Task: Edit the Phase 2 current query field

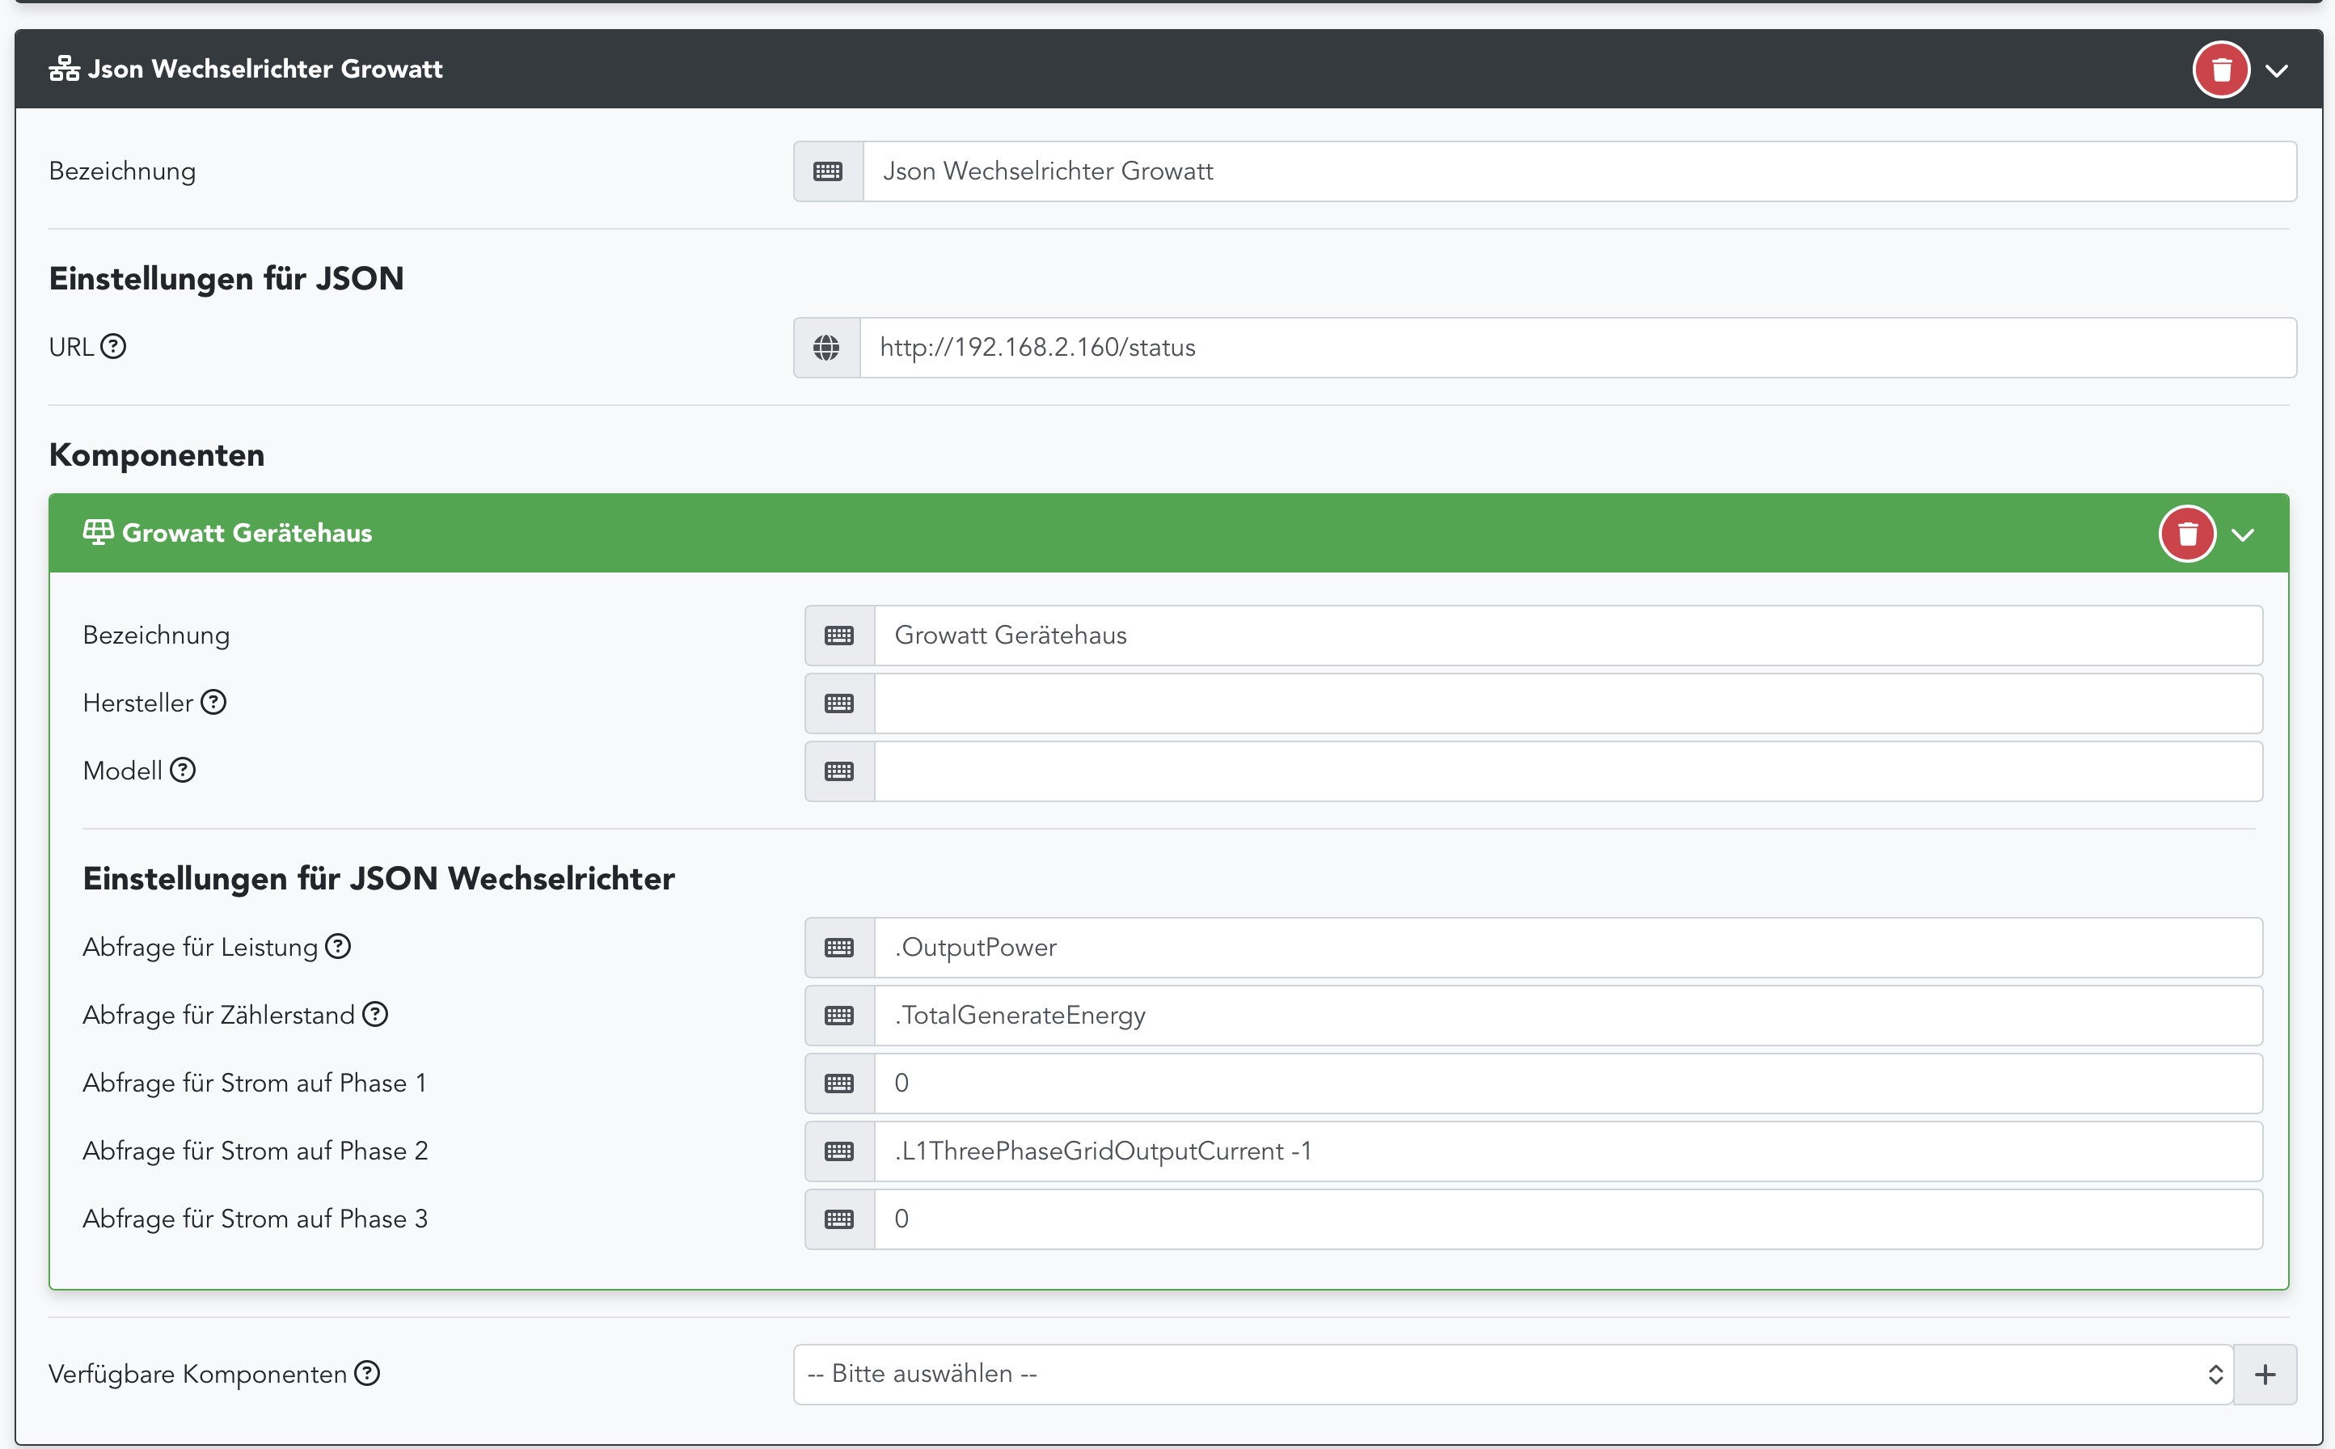Action: 1567,1151
